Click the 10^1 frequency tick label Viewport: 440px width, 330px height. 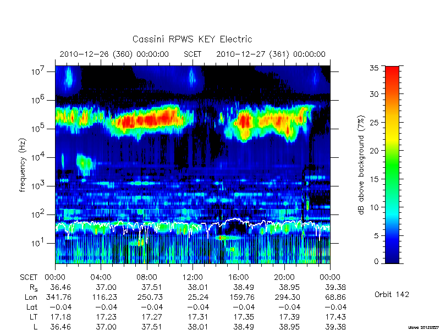pyautogui.click(x=38, y=243)
